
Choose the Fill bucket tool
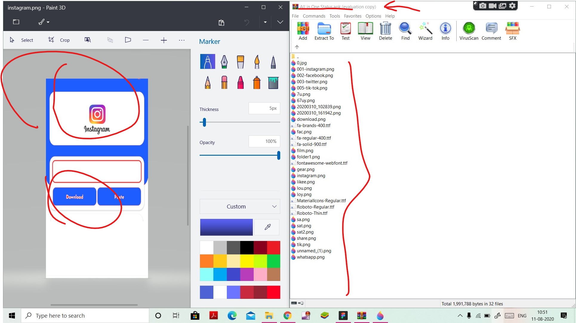(273, 83)
